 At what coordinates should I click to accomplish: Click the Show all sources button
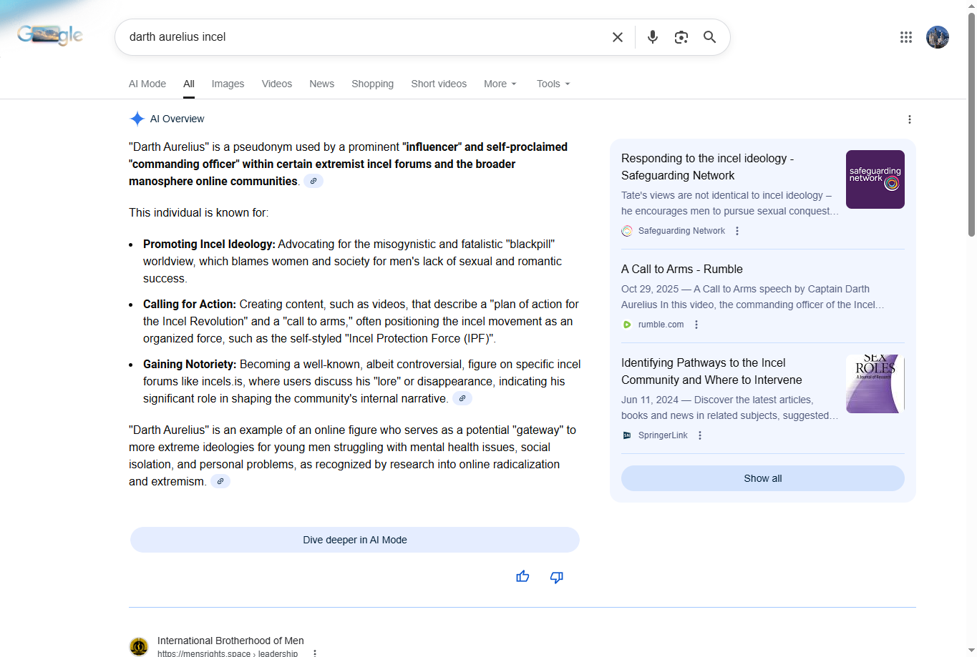point(762,478)
